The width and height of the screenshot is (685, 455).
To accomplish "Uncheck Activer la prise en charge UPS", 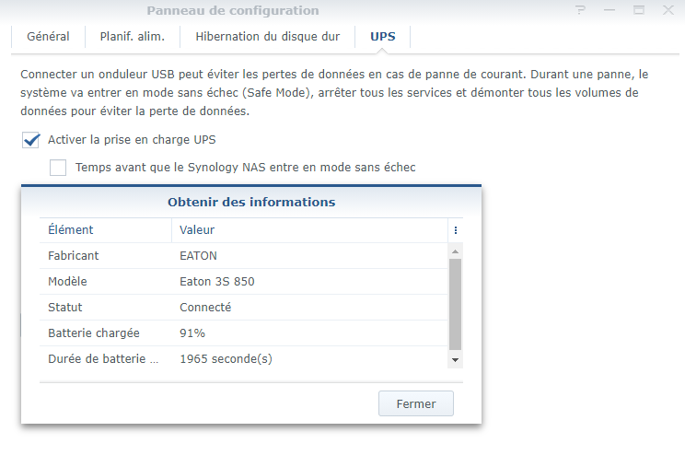I will (32, 140).
